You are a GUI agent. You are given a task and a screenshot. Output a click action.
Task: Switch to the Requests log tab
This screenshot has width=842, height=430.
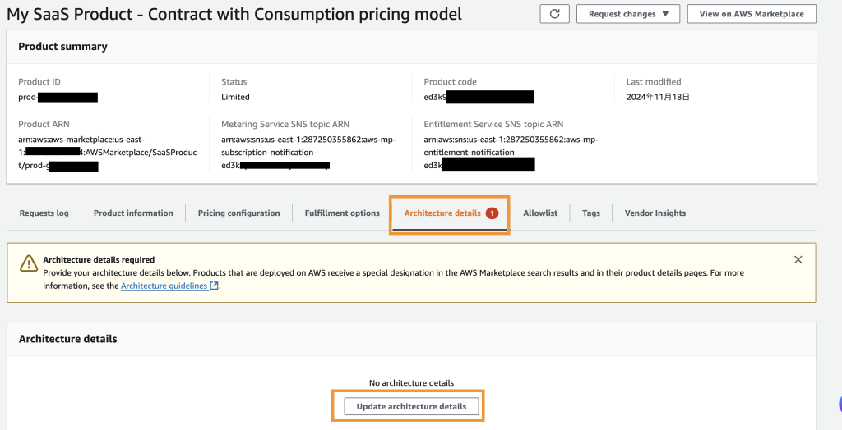[x=44, y=213]
